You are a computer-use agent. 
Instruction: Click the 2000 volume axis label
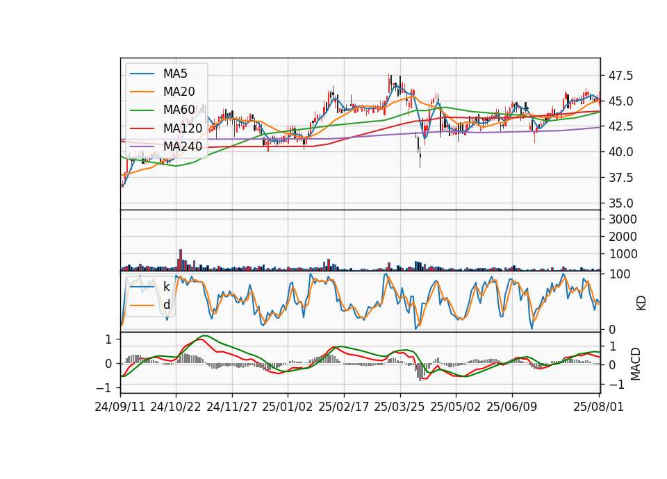point(623,237)
